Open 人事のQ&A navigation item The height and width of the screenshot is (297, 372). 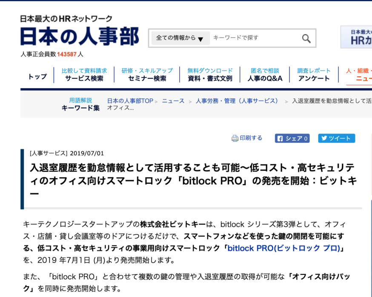264,79
